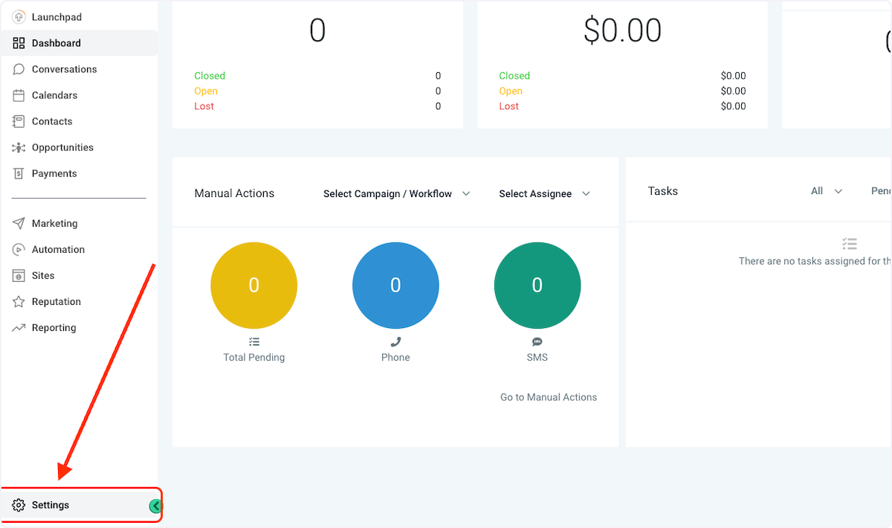
Task: Click the Go to Manual Actions link
Action: tap(548, 397)
